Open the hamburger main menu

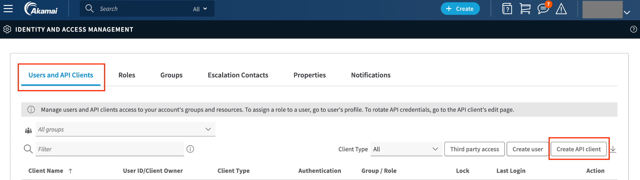click(x=8, y=8)
